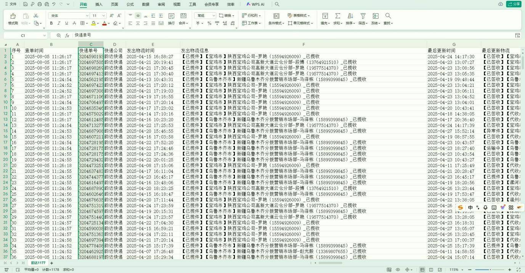Select the Format Painter (格式刷) tool
This screenshot has height=273, width=525.
[x=13, y=19]
